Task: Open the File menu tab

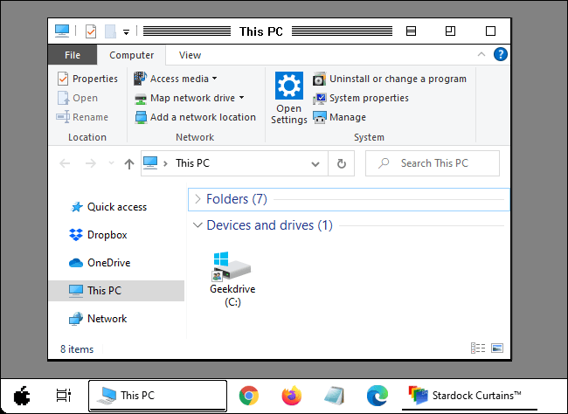Action: pos(73,55)
